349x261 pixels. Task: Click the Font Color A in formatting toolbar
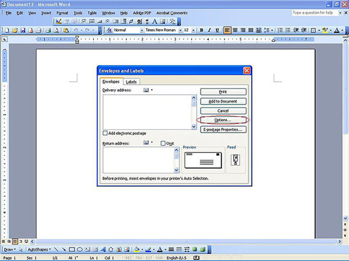coord(337,30)
